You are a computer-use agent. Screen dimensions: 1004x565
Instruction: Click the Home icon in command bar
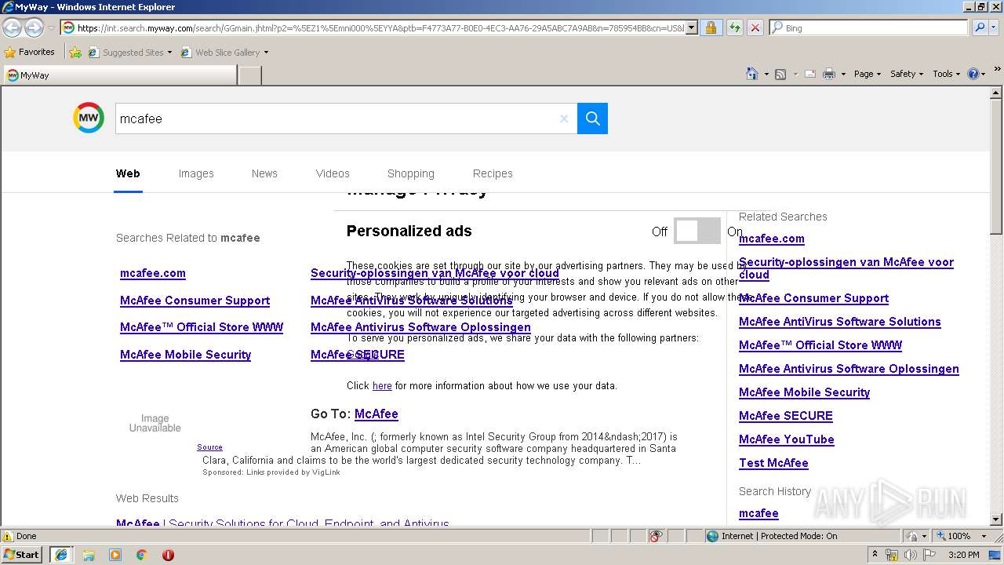click(x=752, y=74)
